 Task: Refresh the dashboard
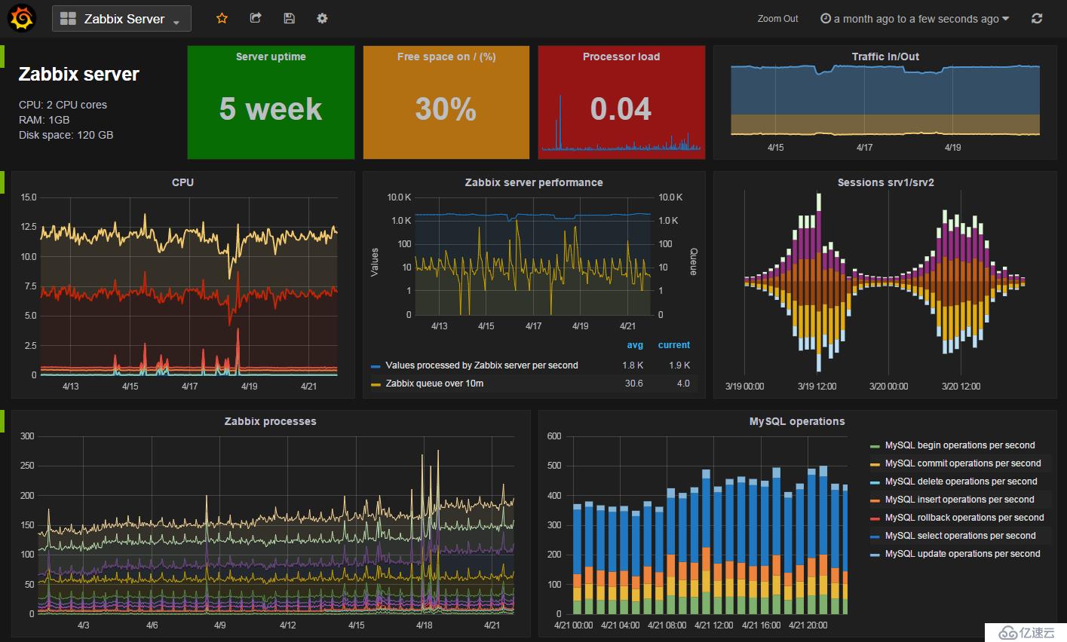pos(1037,18)
